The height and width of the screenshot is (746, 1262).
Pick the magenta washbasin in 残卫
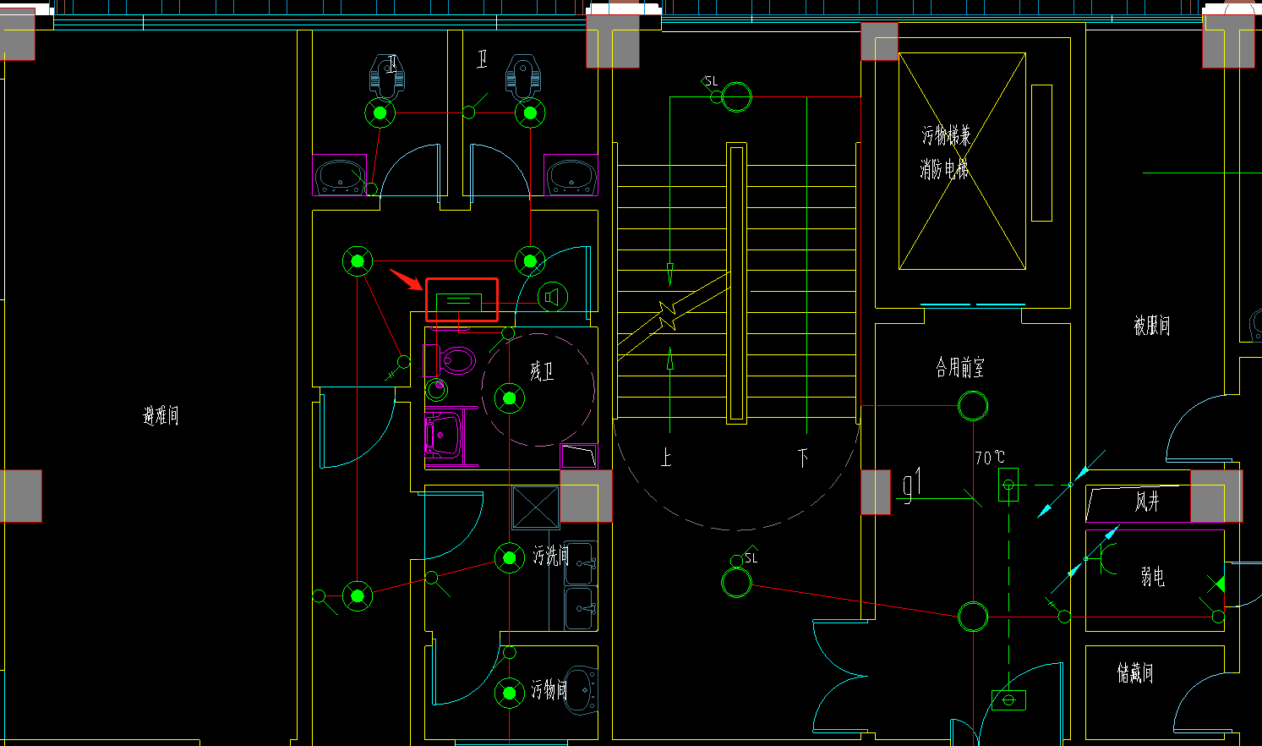(443, 435)
